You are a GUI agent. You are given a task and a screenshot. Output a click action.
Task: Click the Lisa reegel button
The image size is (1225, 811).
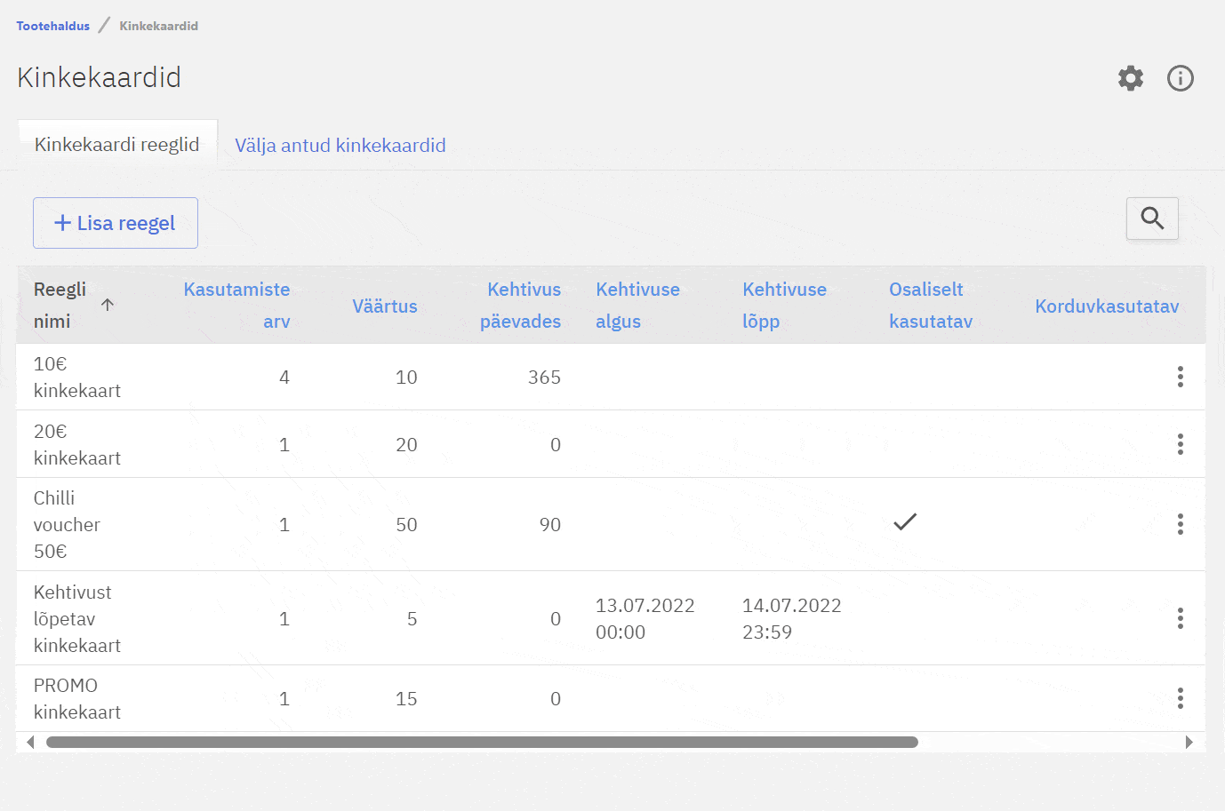[116, 223]
